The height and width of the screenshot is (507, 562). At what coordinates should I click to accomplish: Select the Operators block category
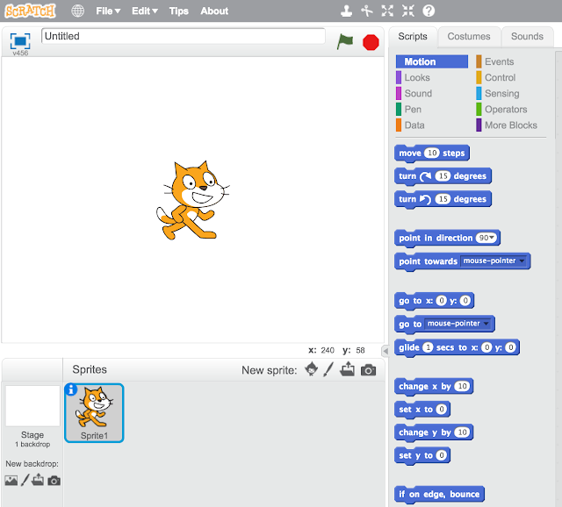[x=501, y=109]
